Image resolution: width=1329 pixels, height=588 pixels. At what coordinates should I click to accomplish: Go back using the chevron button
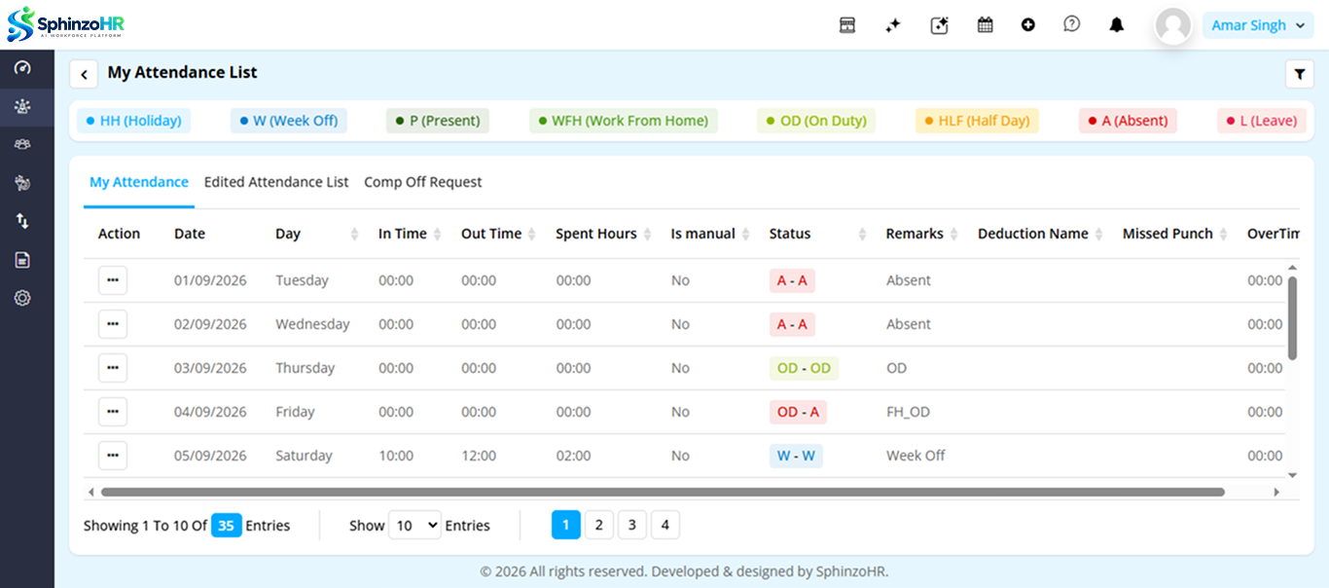(84, 74)
